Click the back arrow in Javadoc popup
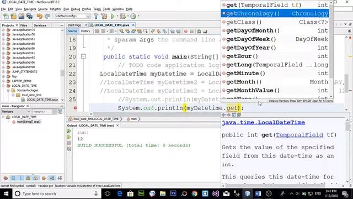This screenshot has width=353, height=199. [223, 115]
